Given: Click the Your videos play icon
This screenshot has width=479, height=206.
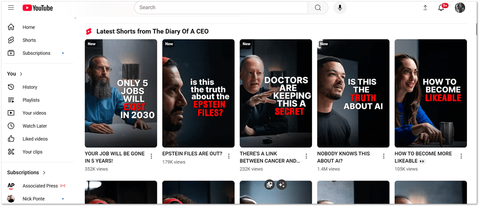Looking at the screenshot, I should coord(11,113).
